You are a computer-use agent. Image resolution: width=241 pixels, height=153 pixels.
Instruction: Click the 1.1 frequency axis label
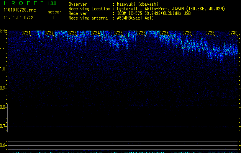(x=3, y=50)
